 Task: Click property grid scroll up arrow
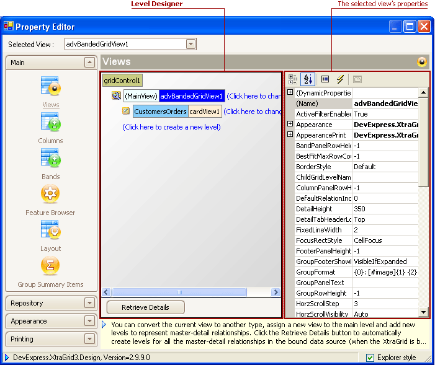point(423,92)
